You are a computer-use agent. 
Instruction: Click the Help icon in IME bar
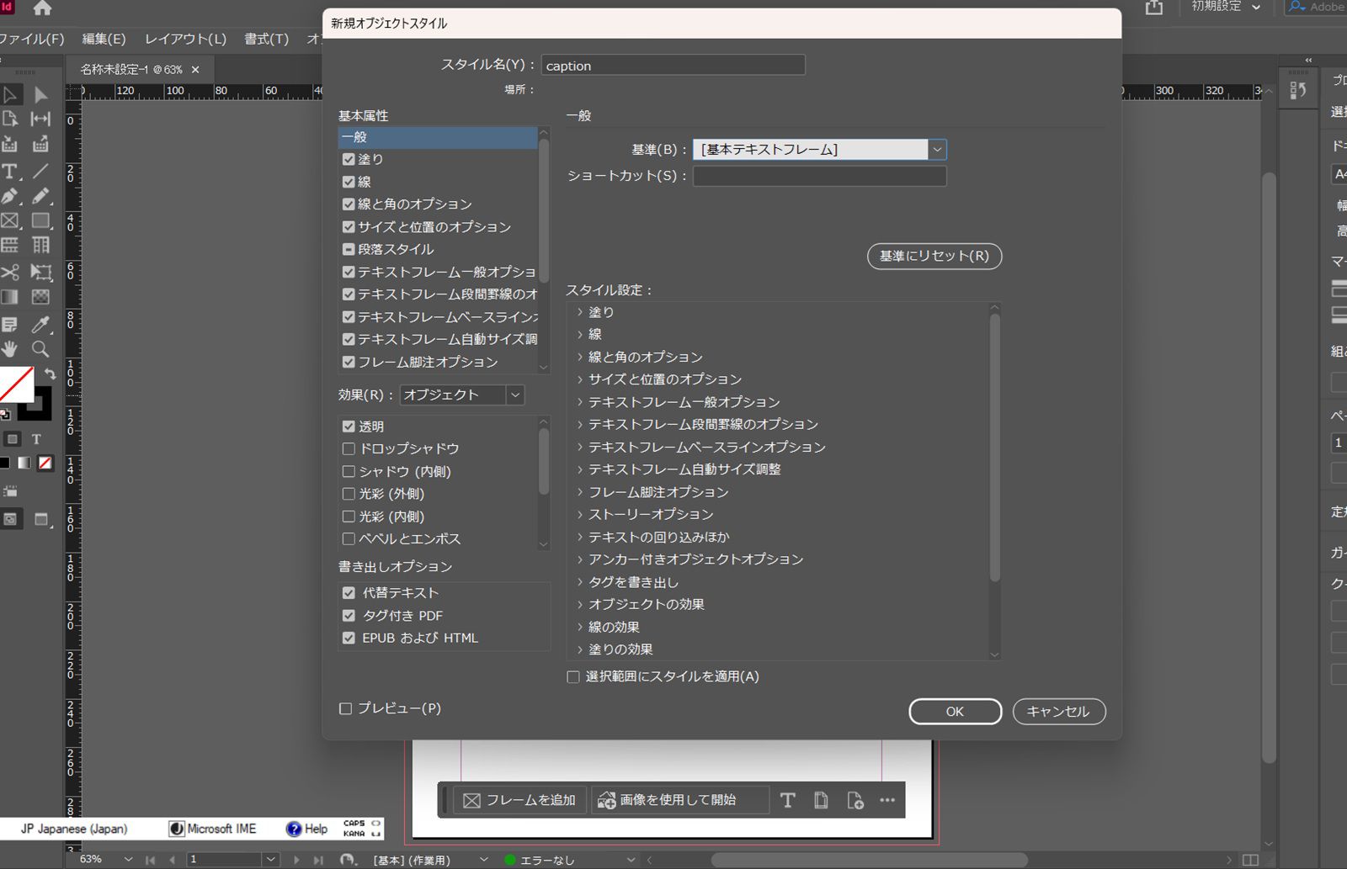[294, 829]
